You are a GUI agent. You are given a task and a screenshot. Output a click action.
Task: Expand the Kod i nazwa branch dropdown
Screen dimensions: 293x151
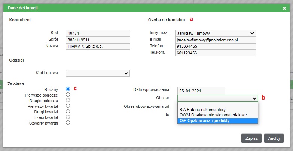coord(98,73)
